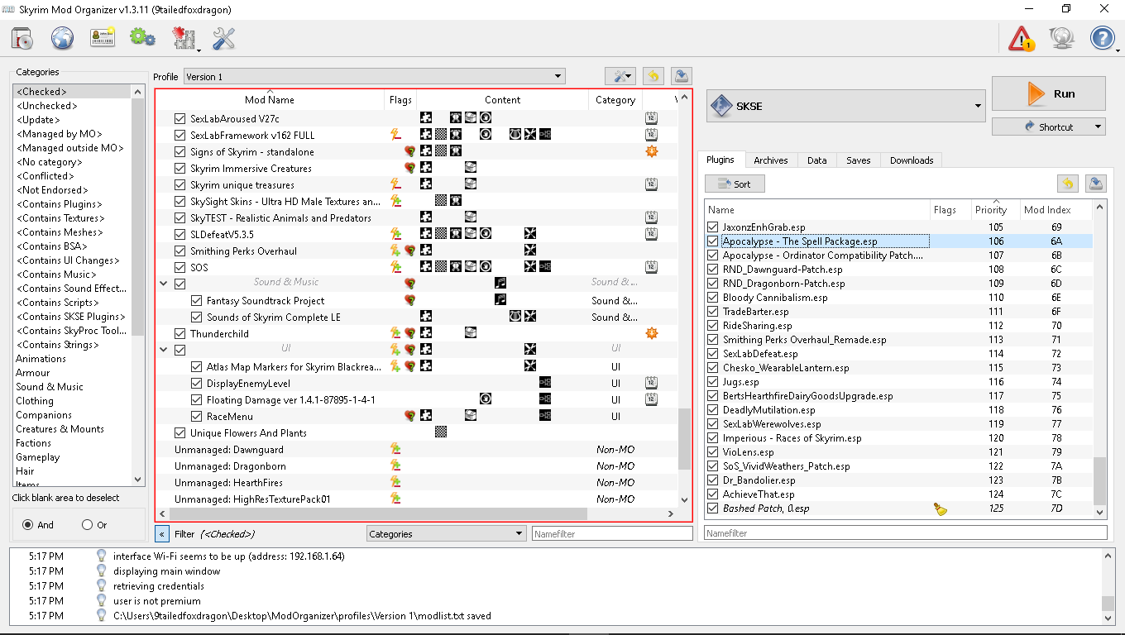Click the plugin list vertical scrollbar thumb
The image size is (1125, 635).
[x=1099, y=481]
